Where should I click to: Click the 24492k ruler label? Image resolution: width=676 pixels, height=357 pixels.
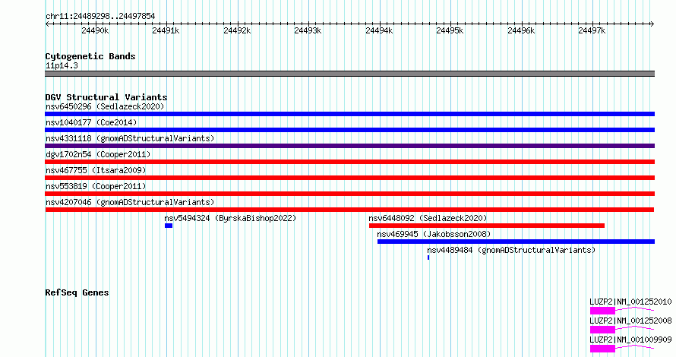[x=237, y=30]
